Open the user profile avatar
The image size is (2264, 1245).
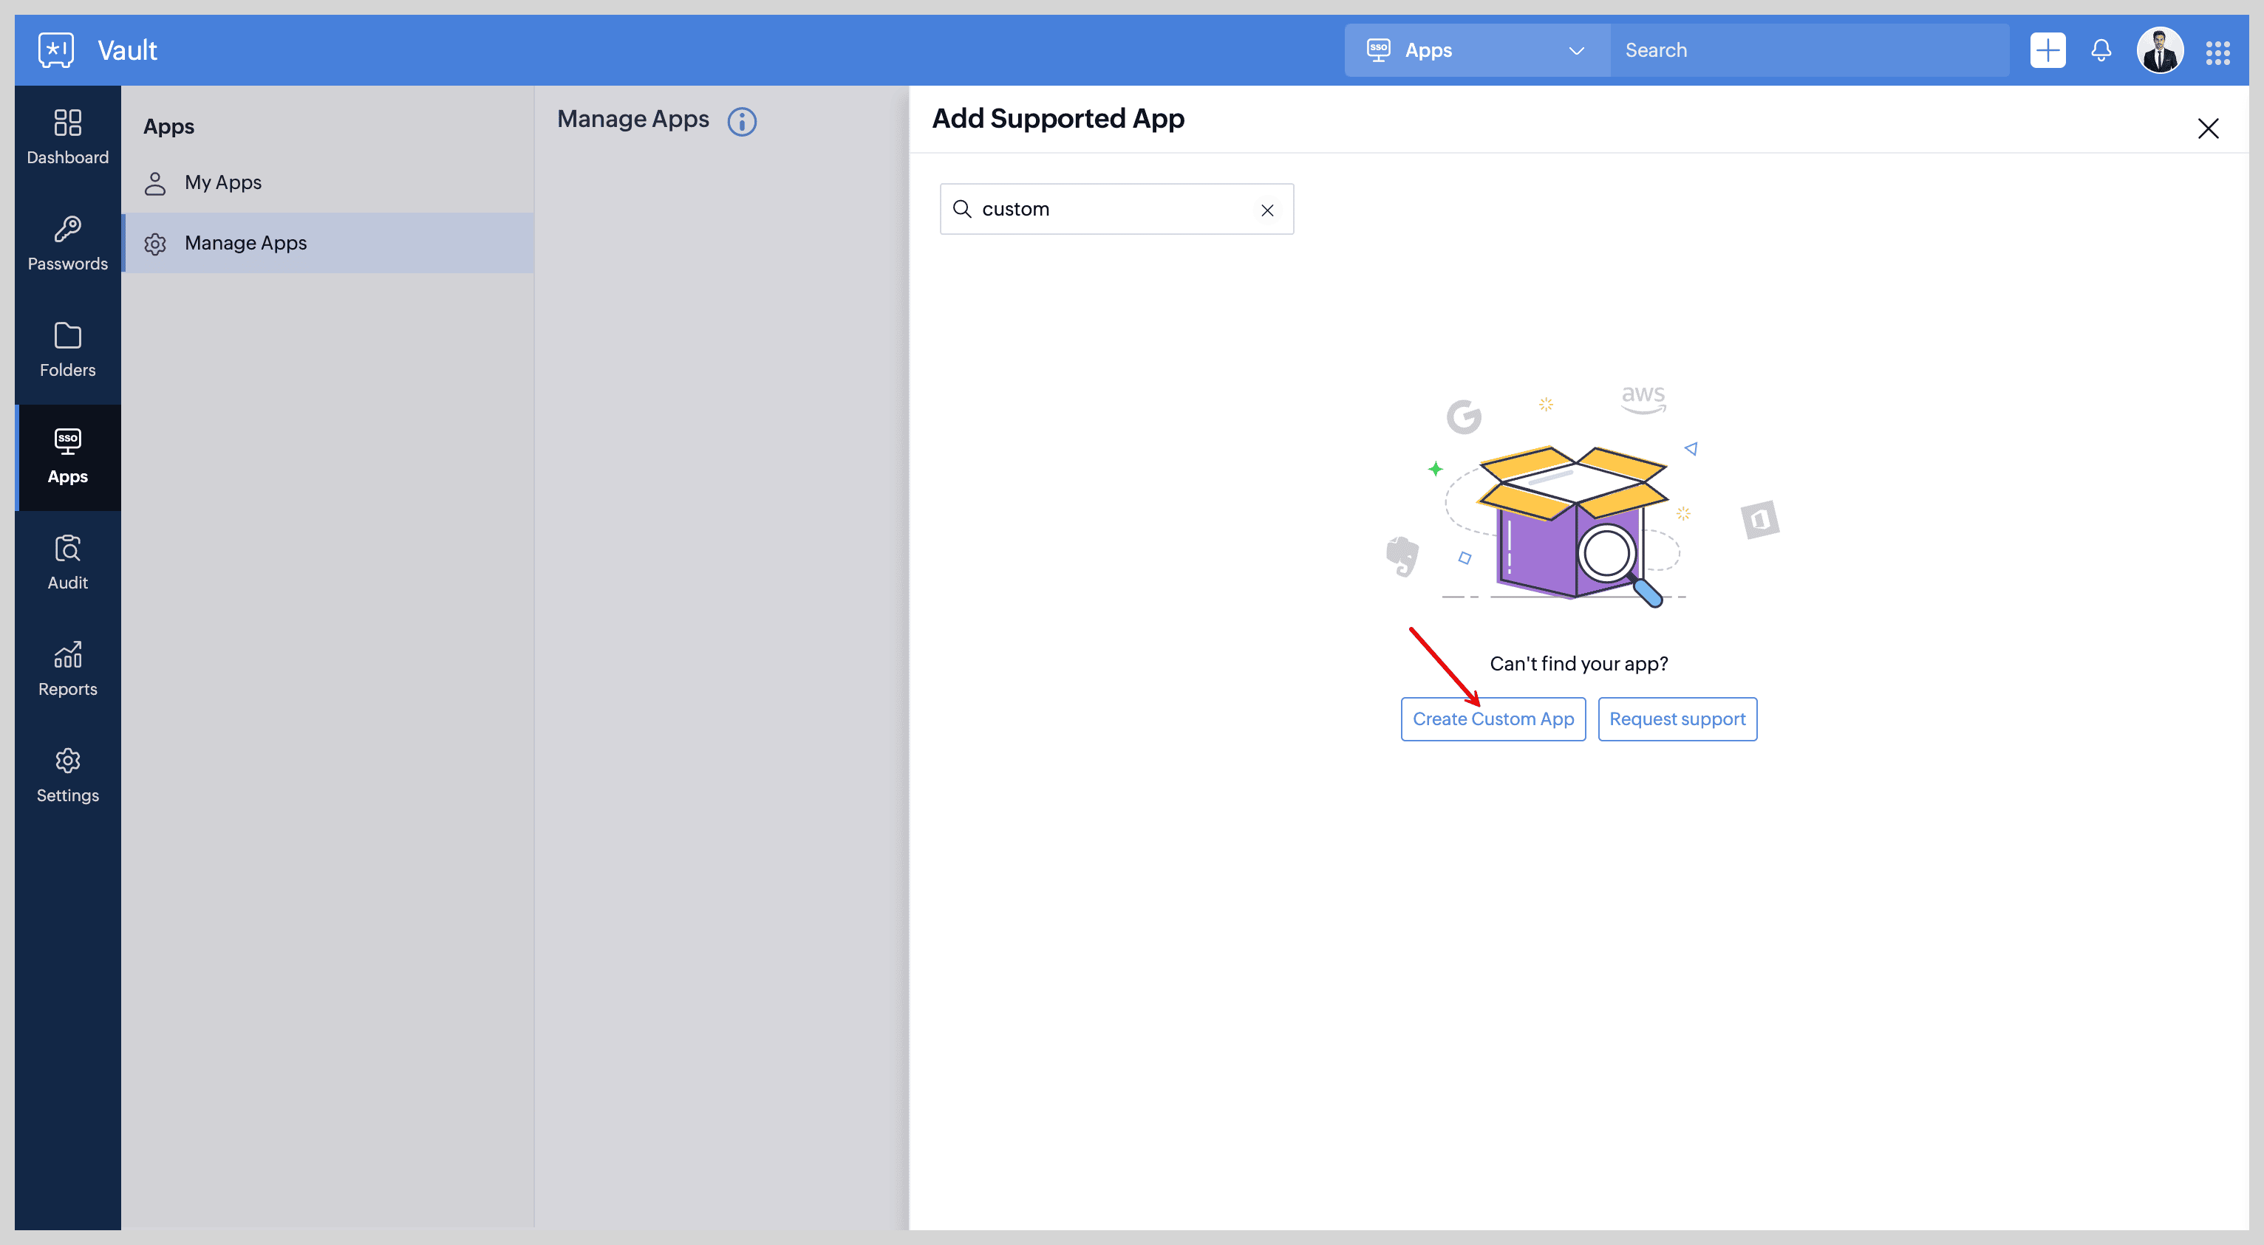coord(2159,50)
